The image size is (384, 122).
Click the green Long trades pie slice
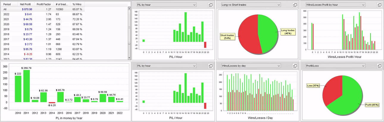pos(268,33)
